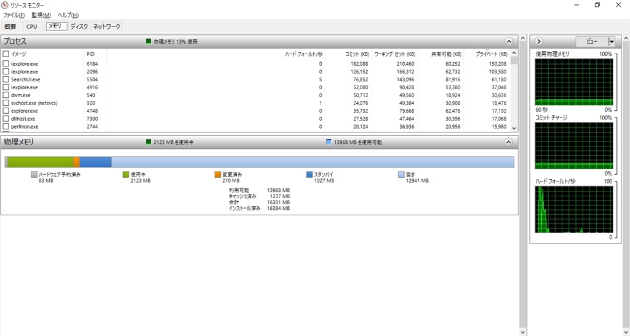The image size is (630, 336).
Task: Sort by コミット (KB) column header
Action: point(357,54)
